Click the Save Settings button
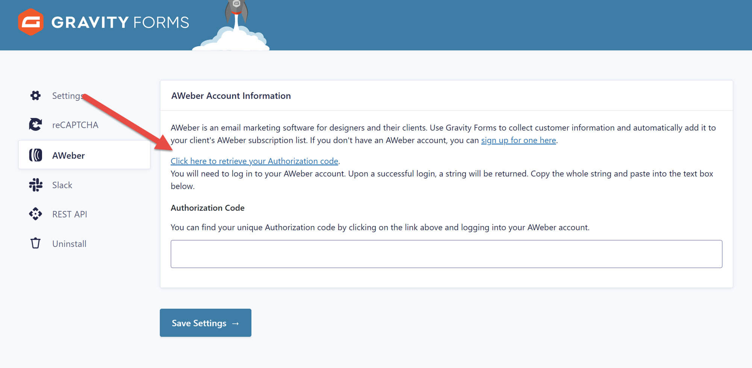752x368 pixels. [206, 323]
